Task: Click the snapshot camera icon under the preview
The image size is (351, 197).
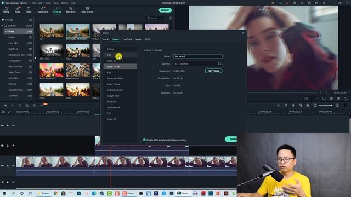Action: pos(331,99)
